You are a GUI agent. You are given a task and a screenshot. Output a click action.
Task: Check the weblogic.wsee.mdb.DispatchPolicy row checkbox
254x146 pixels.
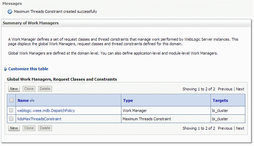11,110
